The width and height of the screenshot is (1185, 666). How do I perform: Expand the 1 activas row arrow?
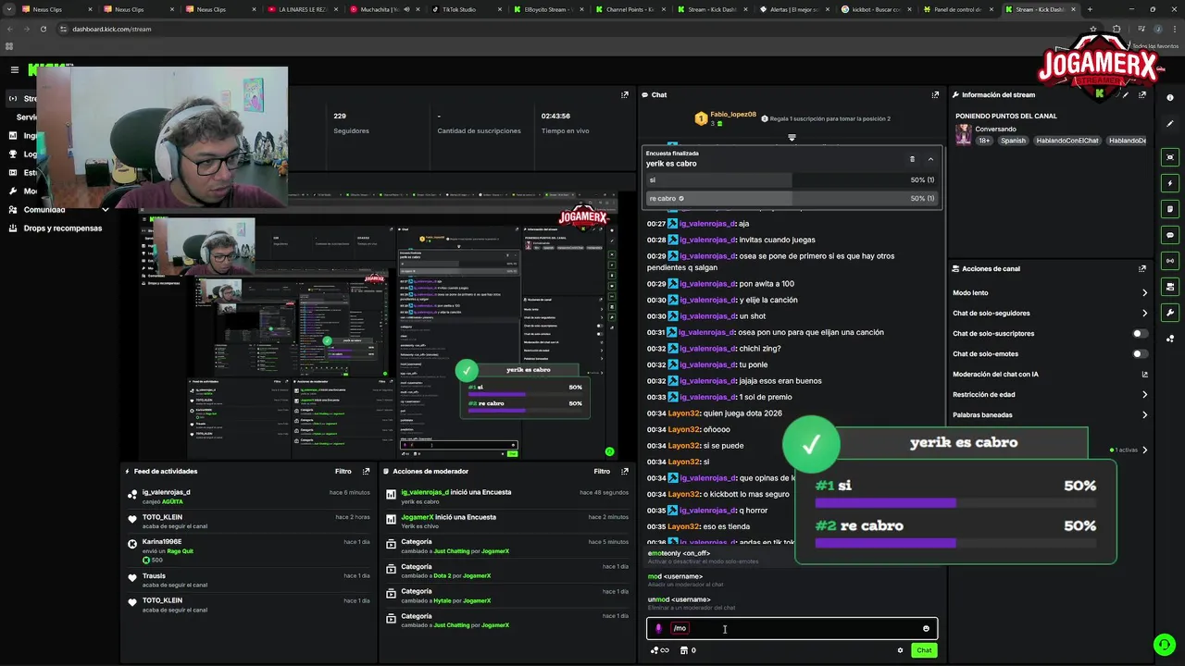(x=1144, y=450)
